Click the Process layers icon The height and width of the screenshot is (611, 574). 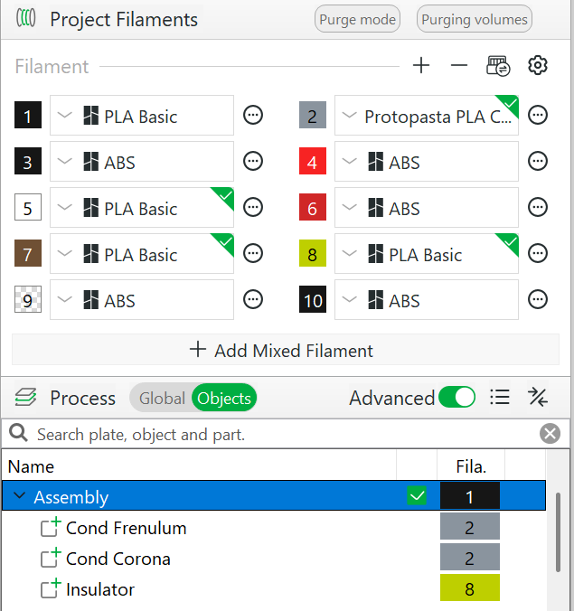[x=25, y=398]
